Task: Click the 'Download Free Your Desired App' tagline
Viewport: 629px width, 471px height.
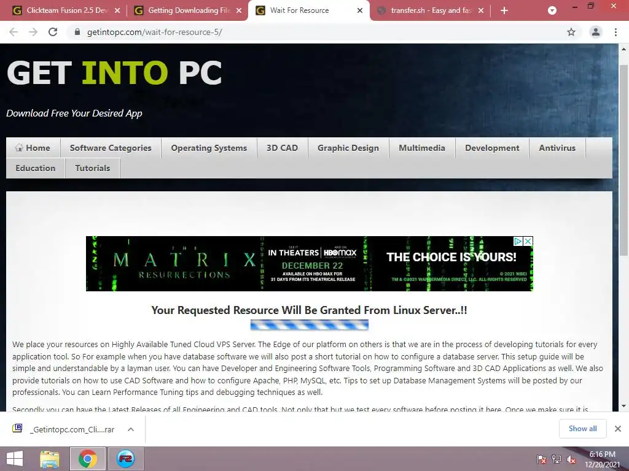Action: point(74,113)
